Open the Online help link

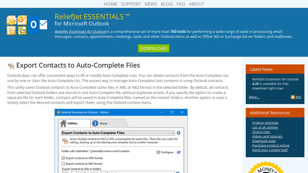[x=261, y=132]
